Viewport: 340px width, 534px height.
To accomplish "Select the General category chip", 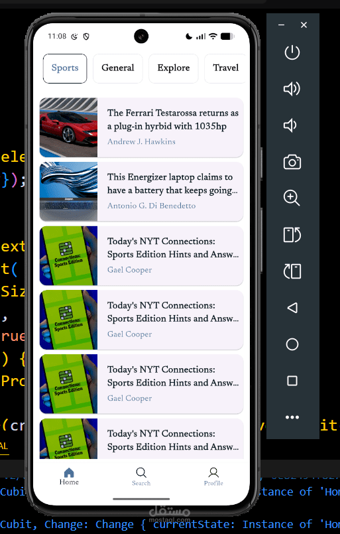I will click(x=118, y=68).
